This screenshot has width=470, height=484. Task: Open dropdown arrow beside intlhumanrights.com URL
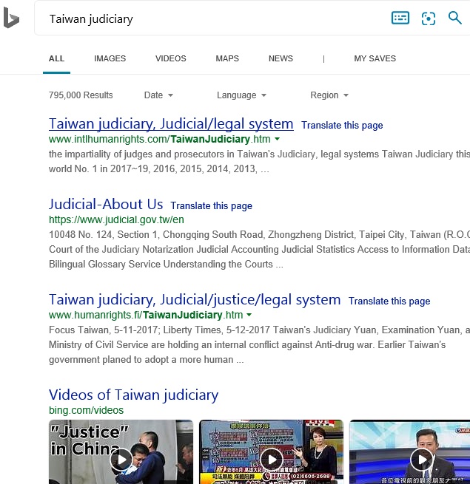[278, 139]
